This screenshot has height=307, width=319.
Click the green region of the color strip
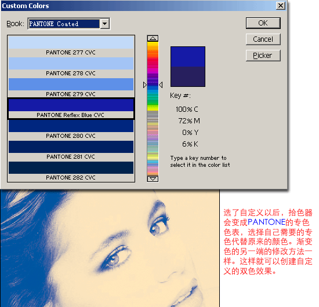click(153, 101)
